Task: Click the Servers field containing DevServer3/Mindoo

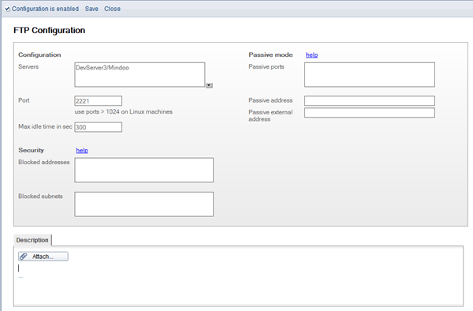Action: pos(140,74)
